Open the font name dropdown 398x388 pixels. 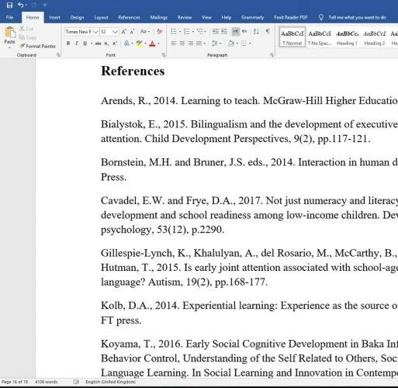tap(95, 32)
